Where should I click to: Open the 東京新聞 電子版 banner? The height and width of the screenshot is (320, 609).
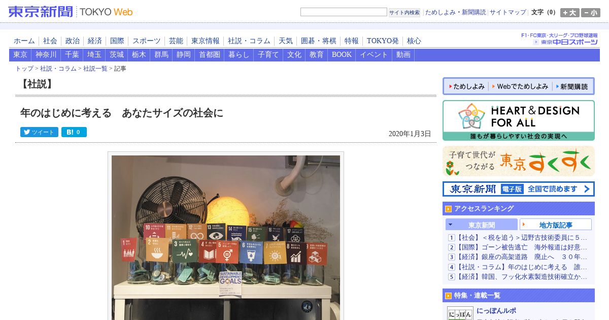(519, 189)
